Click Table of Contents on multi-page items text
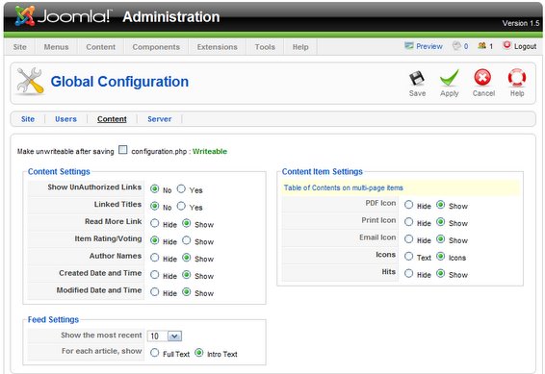The image size is (545, 374). [x=344, y=187]
